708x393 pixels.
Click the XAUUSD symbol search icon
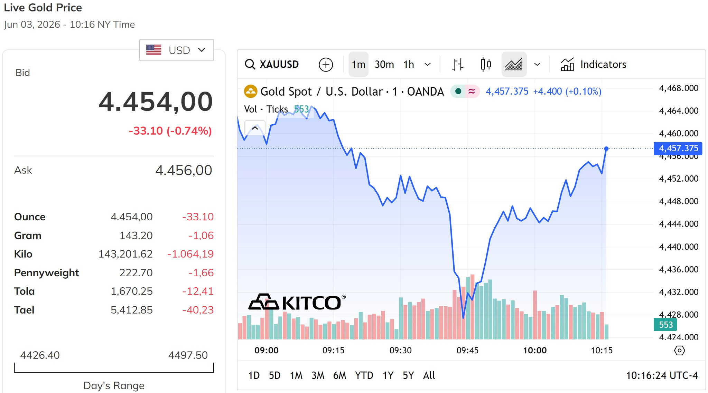(250, 65)
